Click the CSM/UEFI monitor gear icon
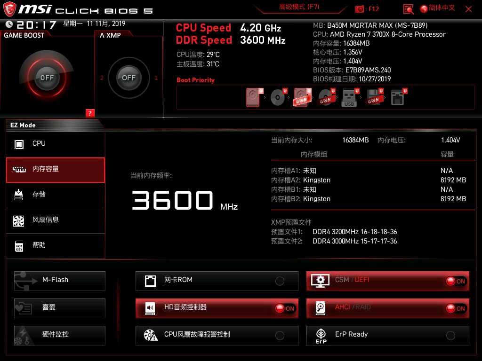Screen dimensions: 482x361 click(x=320, y=281)
